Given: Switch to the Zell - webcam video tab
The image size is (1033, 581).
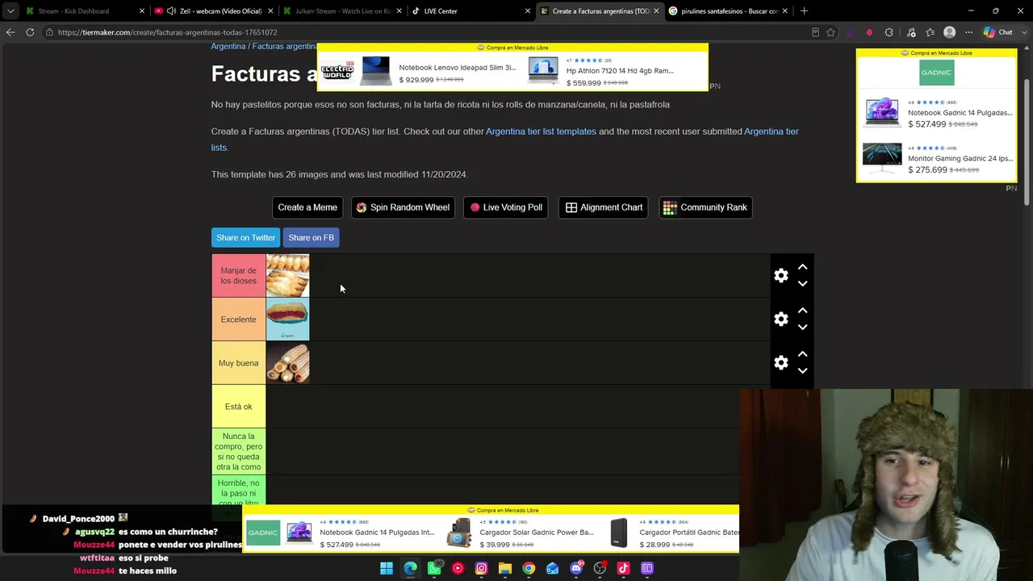Looking at the screenshot, I should pos(214,11).
